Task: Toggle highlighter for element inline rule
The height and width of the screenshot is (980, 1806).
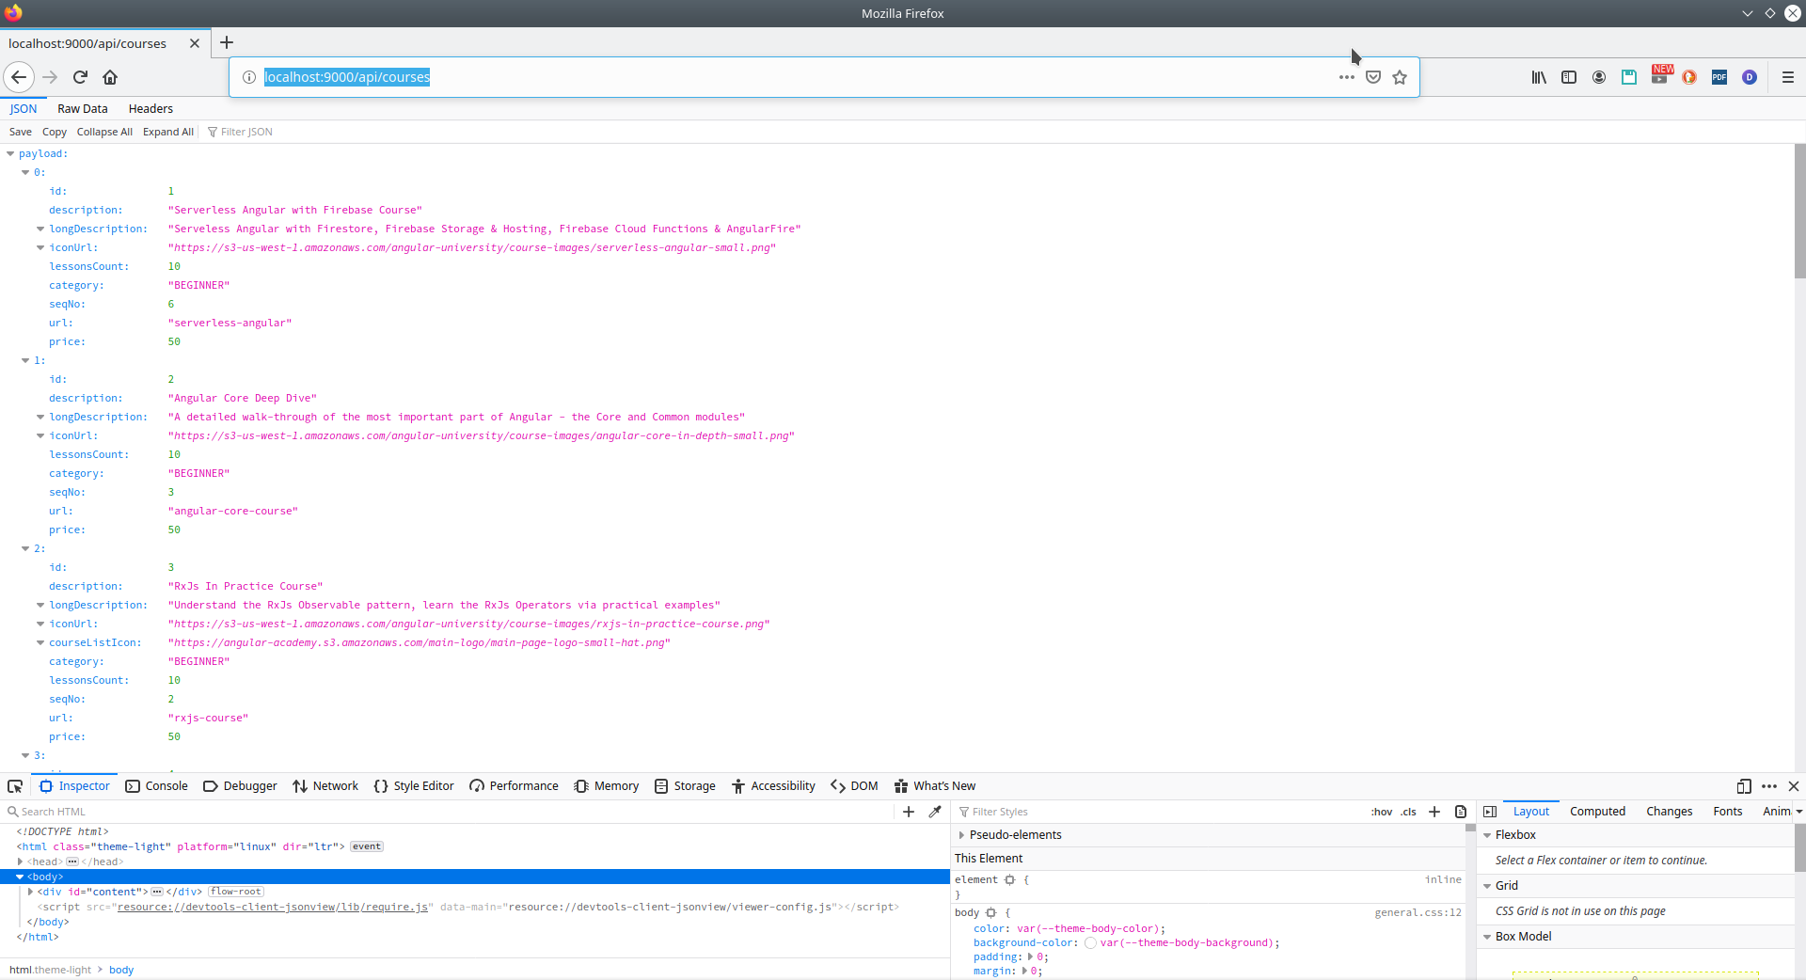Action: pos(1010,880)
